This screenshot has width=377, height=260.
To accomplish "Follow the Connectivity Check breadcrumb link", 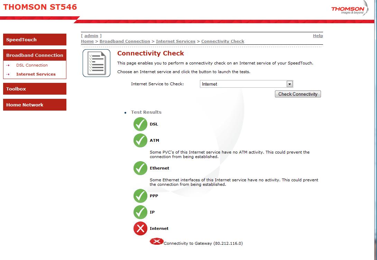I will tap(223, 41).
